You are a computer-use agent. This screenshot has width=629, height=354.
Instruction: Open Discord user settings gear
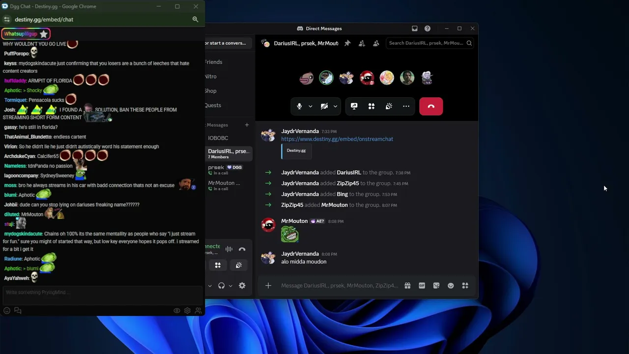pyautogui.click(x=242, y=286)
